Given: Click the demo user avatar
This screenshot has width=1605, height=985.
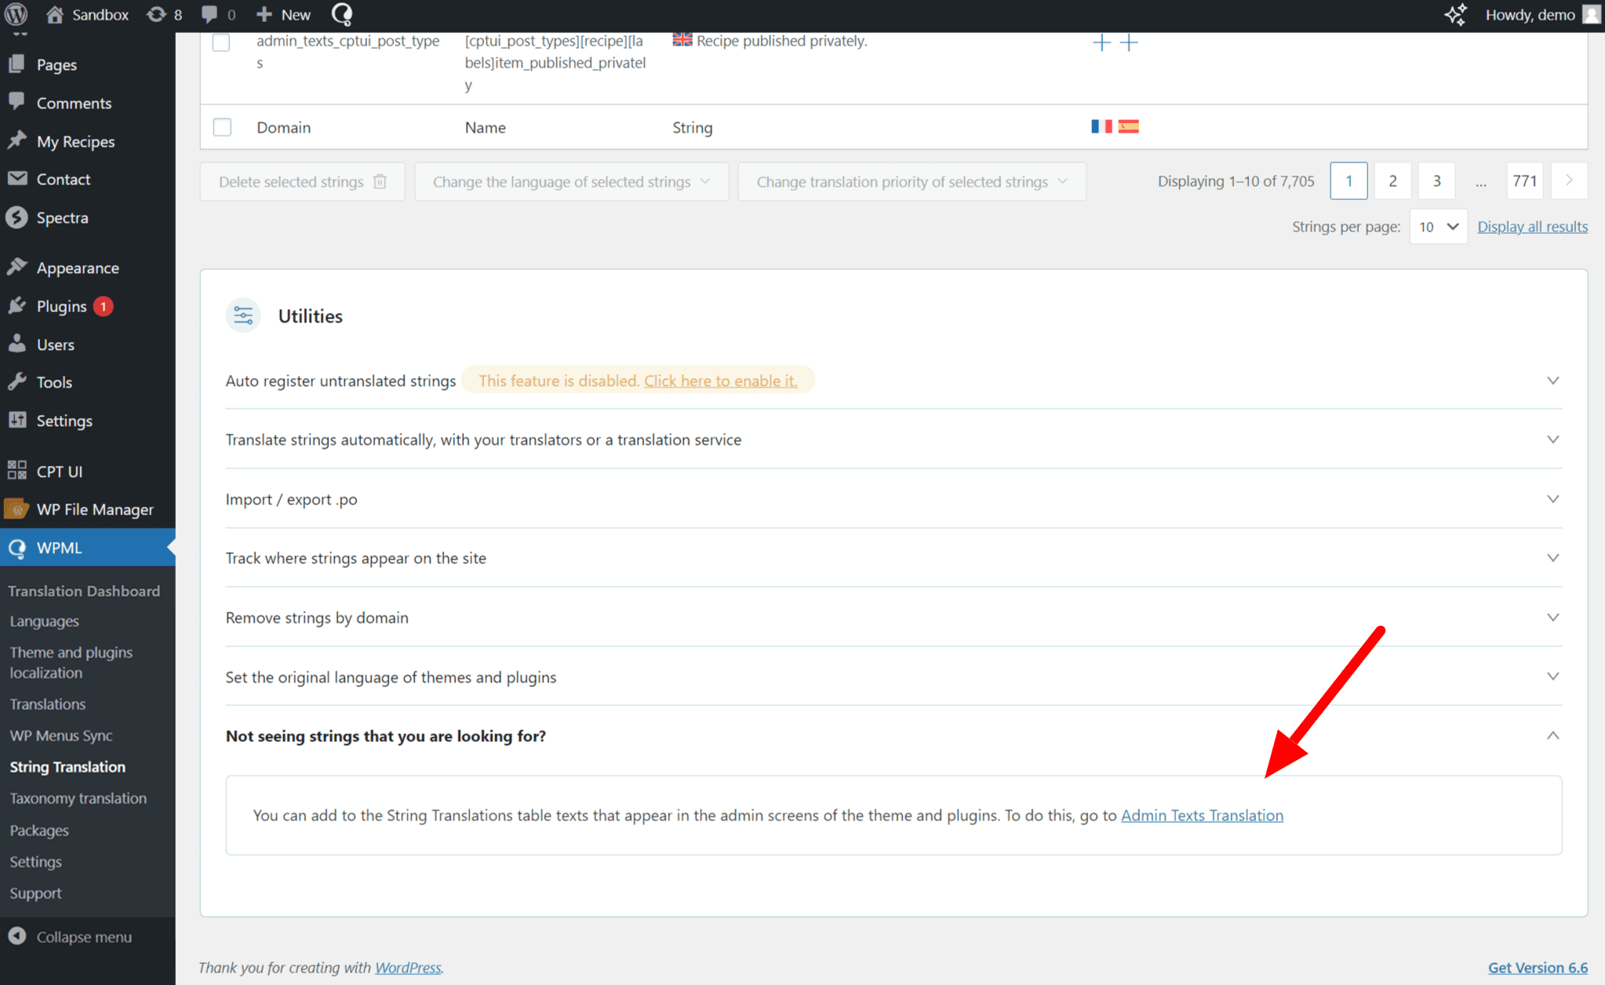Looking at the screenshot, I should (x=1591, y=14).
